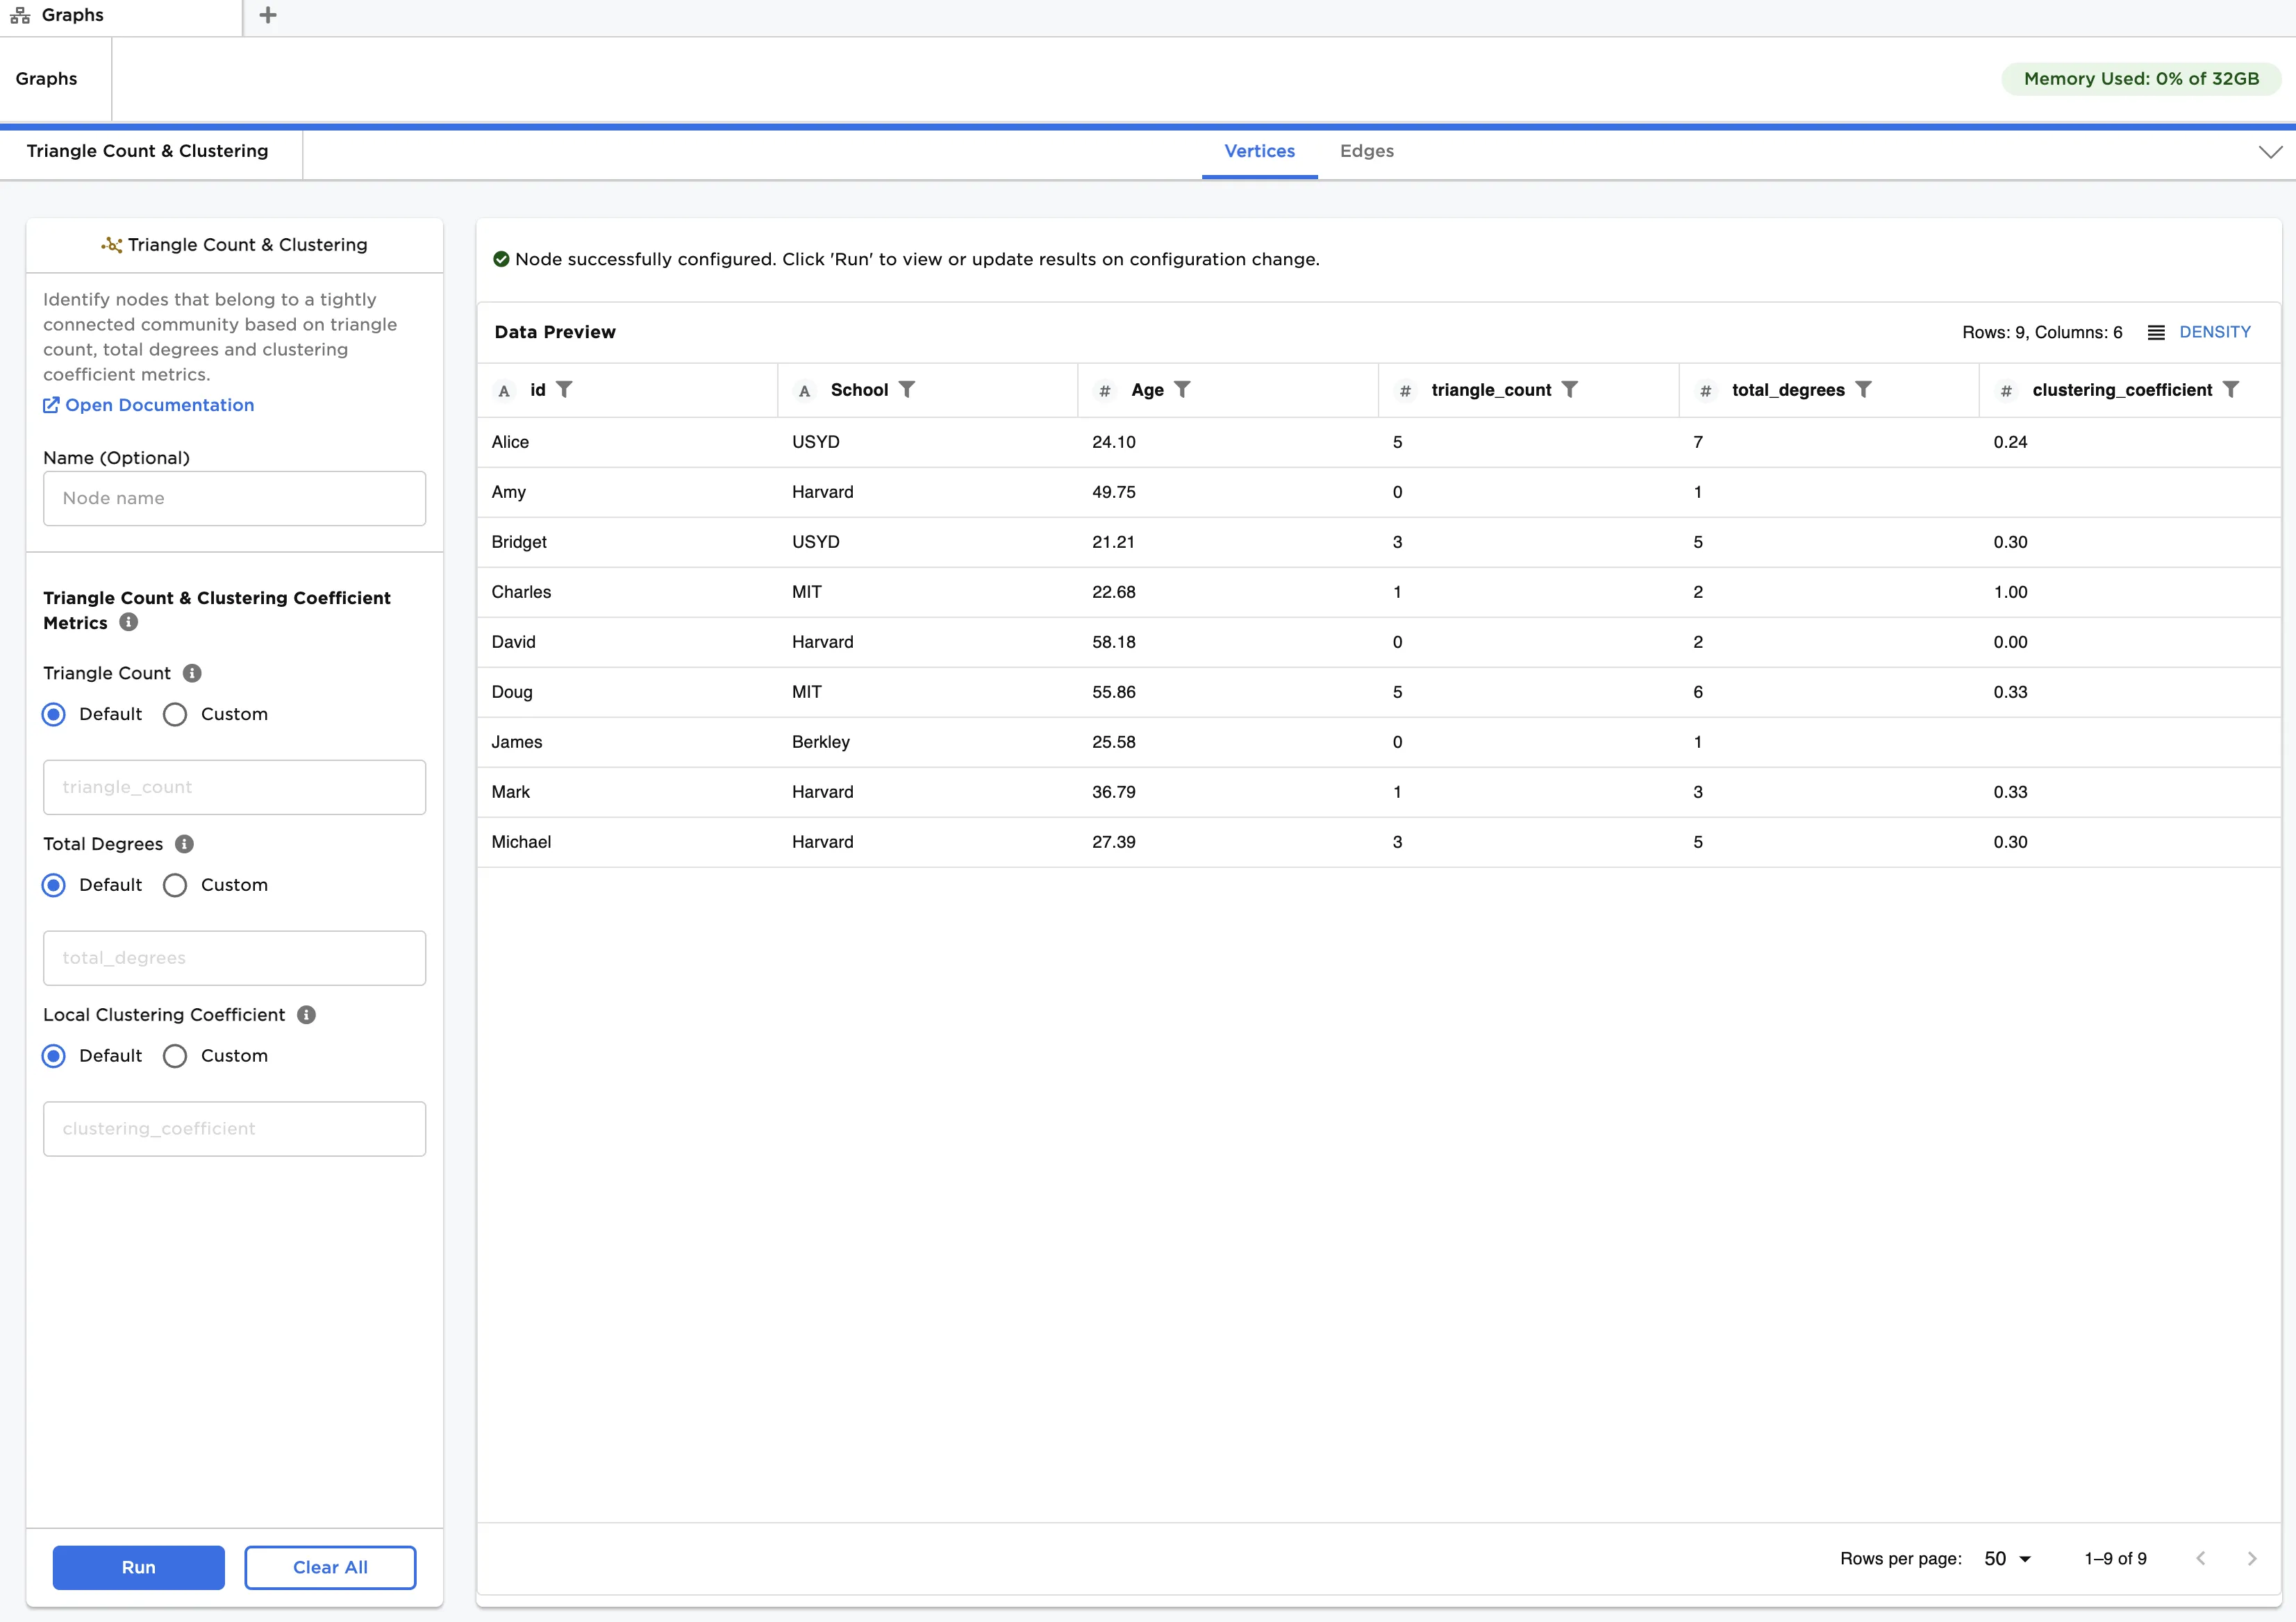Click the plus icon to add tab
This screenshot has height=1622, width=2296.
click(x=267, y=15)
